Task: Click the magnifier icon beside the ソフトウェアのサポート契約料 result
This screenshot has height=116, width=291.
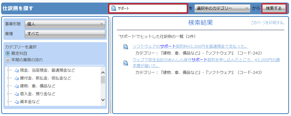Action: [126, 47]
